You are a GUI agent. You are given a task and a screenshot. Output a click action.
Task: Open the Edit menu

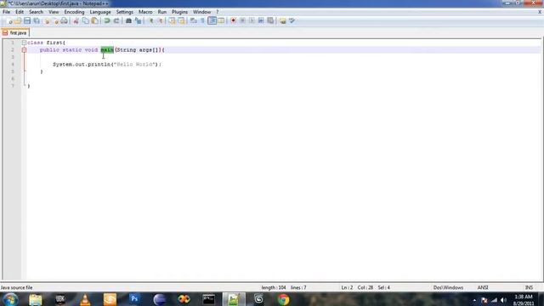20,12
